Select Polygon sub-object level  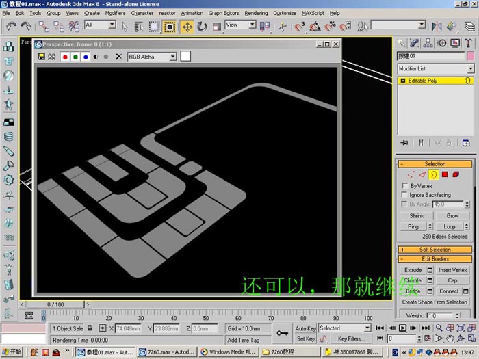click(x=445, y=174)
